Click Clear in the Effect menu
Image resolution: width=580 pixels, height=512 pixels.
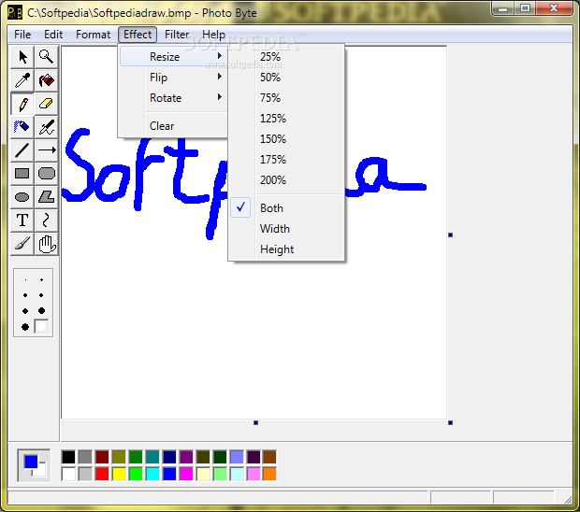pos(173,126)
